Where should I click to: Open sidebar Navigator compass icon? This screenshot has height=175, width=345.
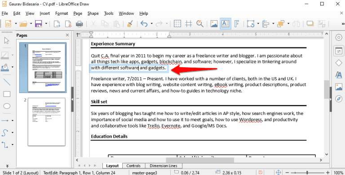(x=339, y=99)
